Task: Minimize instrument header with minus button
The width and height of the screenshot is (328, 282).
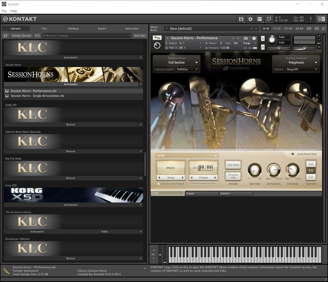Action: point(319,39)
